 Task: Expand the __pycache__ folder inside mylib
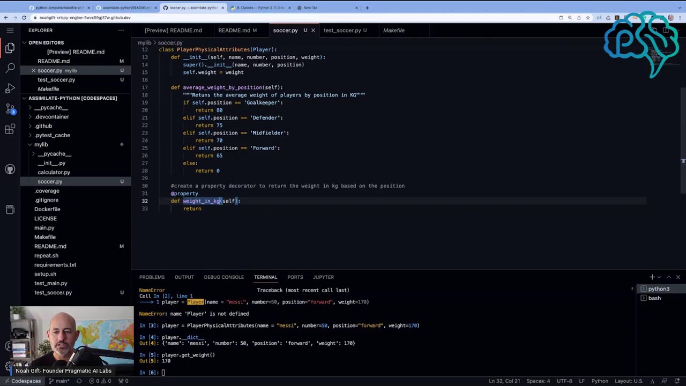pyautogui.click(x=54, y=154)
